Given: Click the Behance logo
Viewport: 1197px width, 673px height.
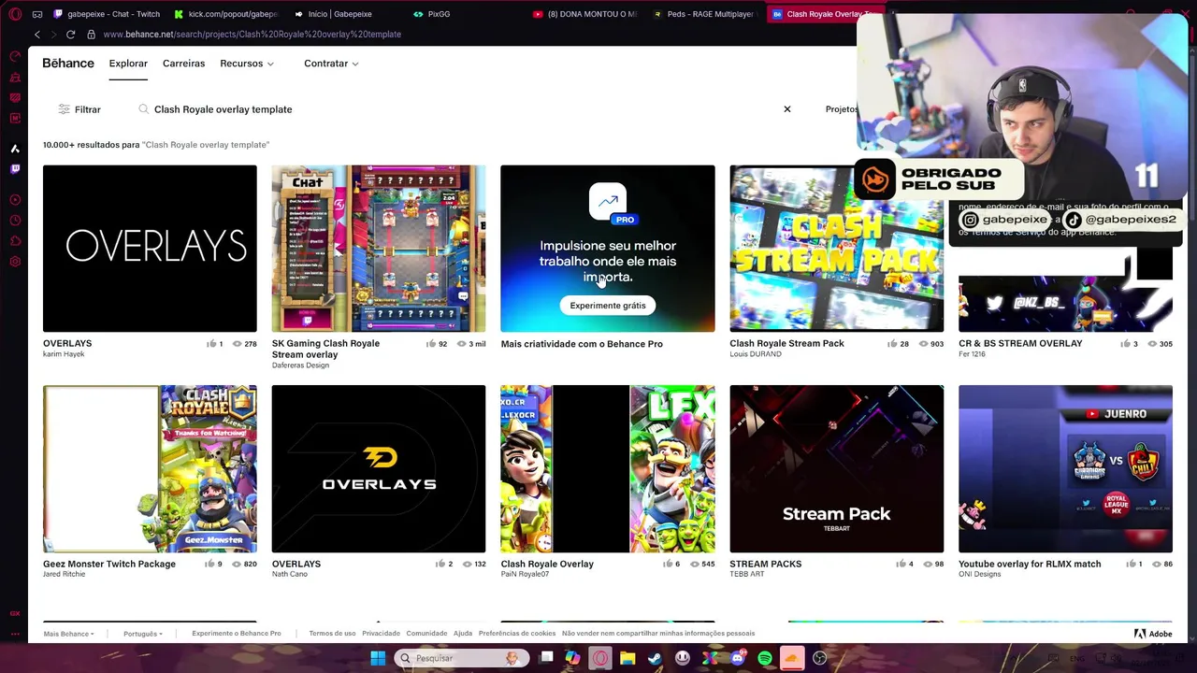Looking at the screenshot, I should tap(68, 63).
